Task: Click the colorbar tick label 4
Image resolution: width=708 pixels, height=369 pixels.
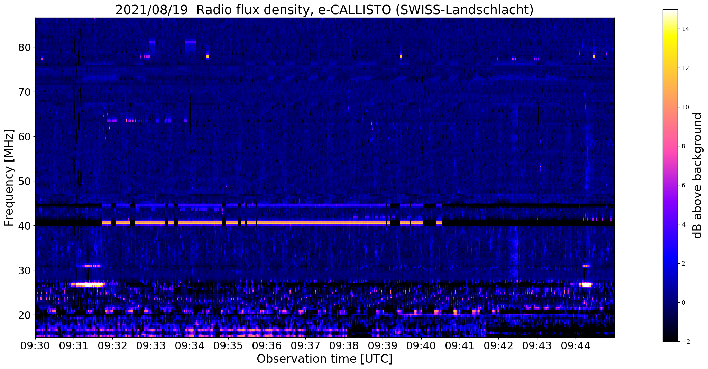Action: [x=683, y=224]
